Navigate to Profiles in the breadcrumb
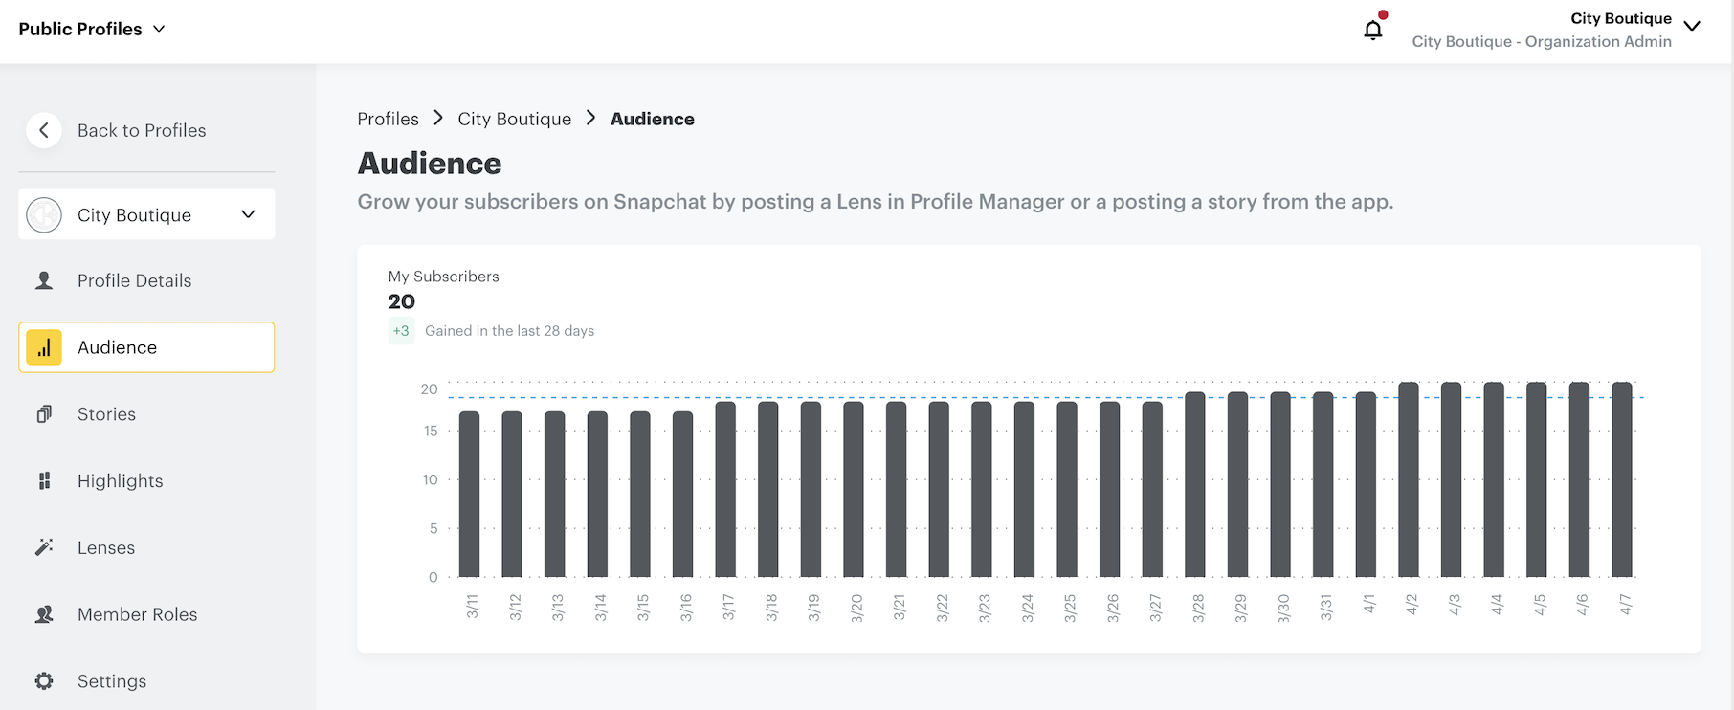Screen dimensions: 1734x710 pos(388,118)
